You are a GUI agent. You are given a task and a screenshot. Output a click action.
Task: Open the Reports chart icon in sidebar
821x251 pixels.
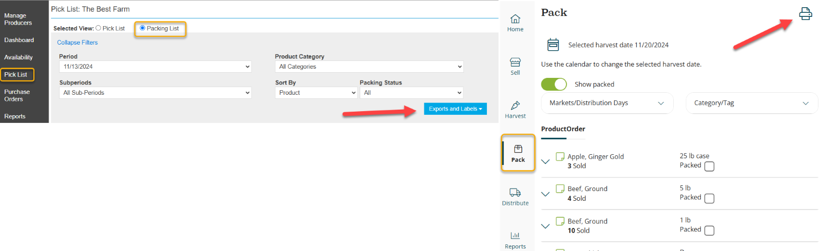point(515,236)
